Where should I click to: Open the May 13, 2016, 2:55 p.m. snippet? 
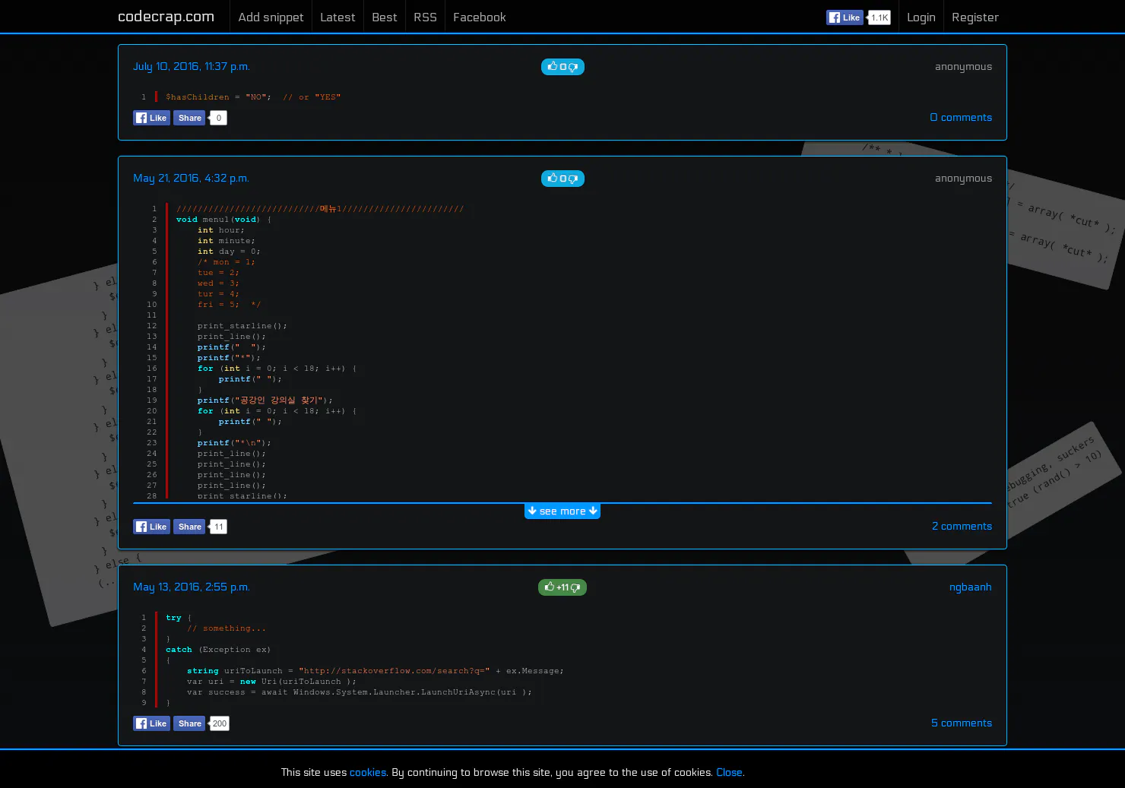(x=192, y=587)
